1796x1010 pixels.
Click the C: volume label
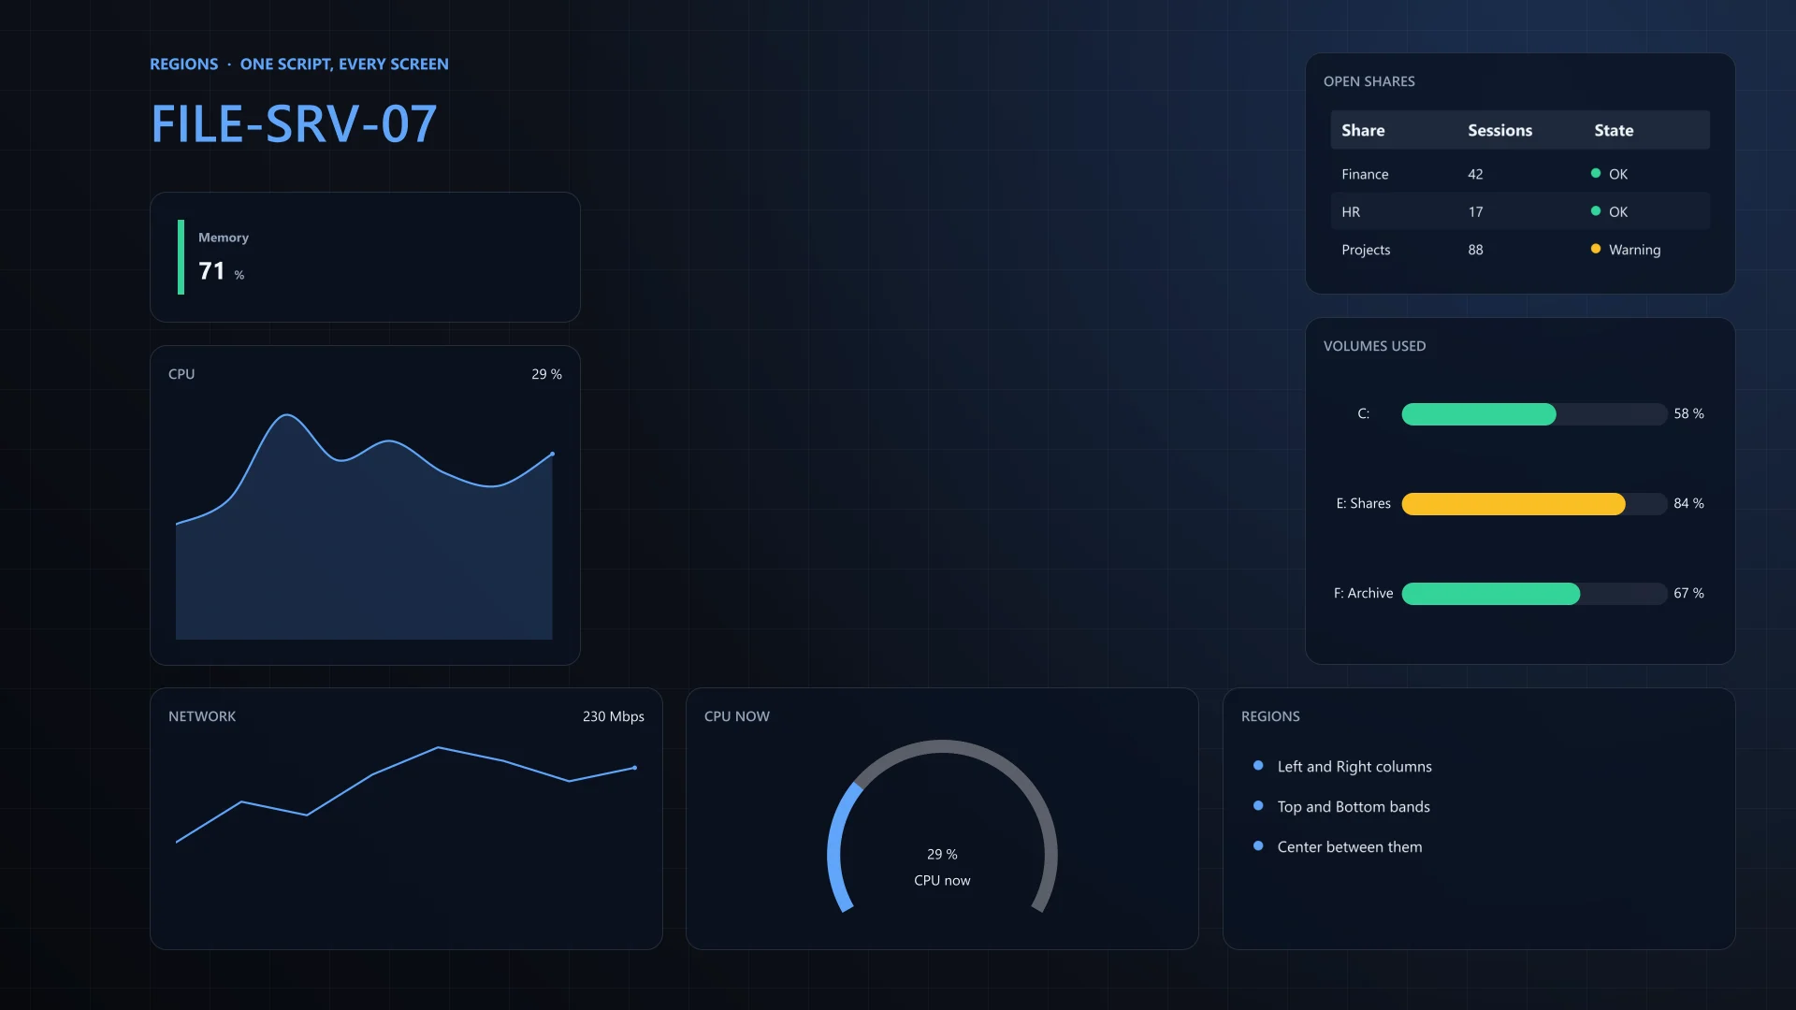tap(1363, 413)
